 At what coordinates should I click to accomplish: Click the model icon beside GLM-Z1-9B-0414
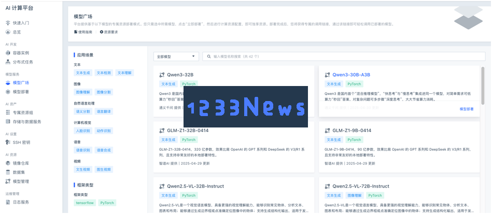point(327,131)
